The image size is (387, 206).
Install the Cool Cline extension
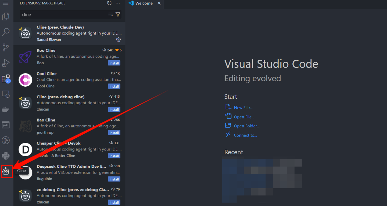tap(114, 86)
